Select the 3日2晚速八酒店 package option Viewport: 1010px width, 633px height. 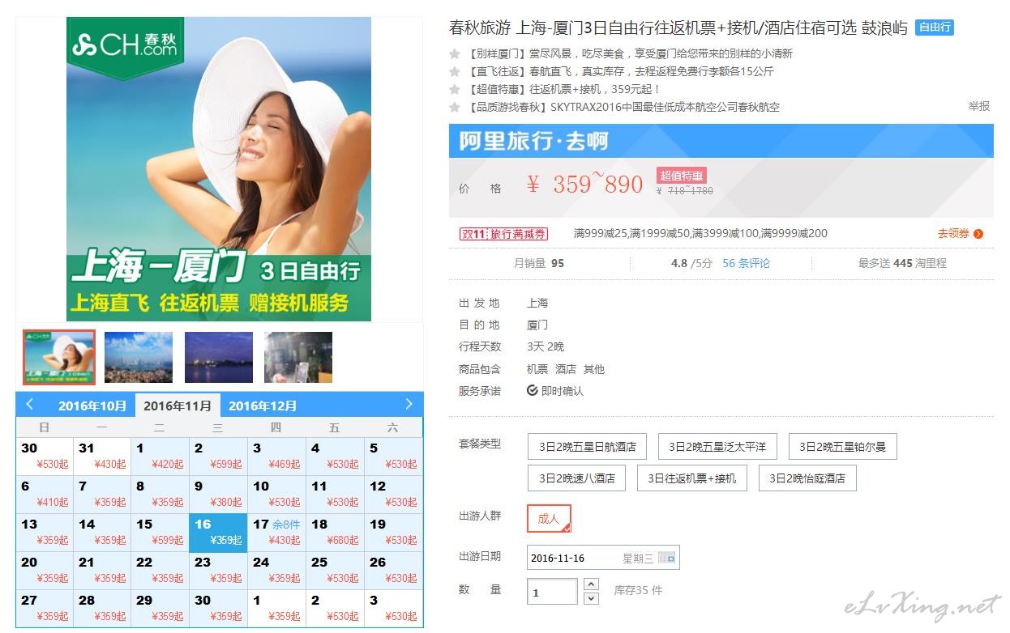[577, 478]
